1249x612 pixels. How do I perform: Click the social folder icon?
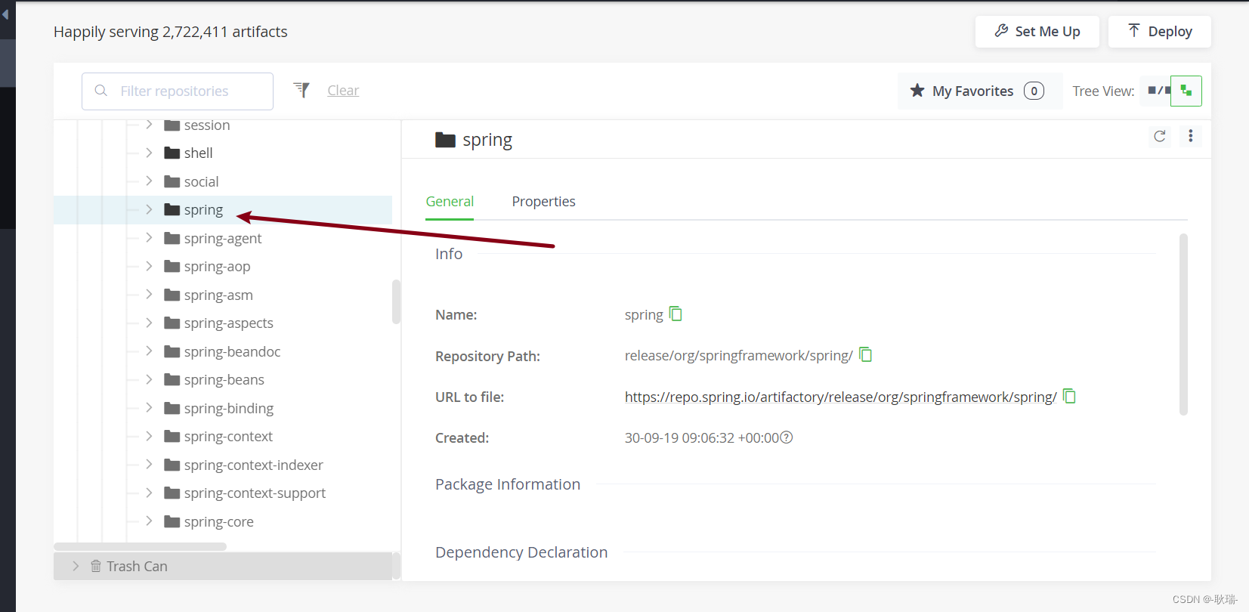click(x=172, y=181)
